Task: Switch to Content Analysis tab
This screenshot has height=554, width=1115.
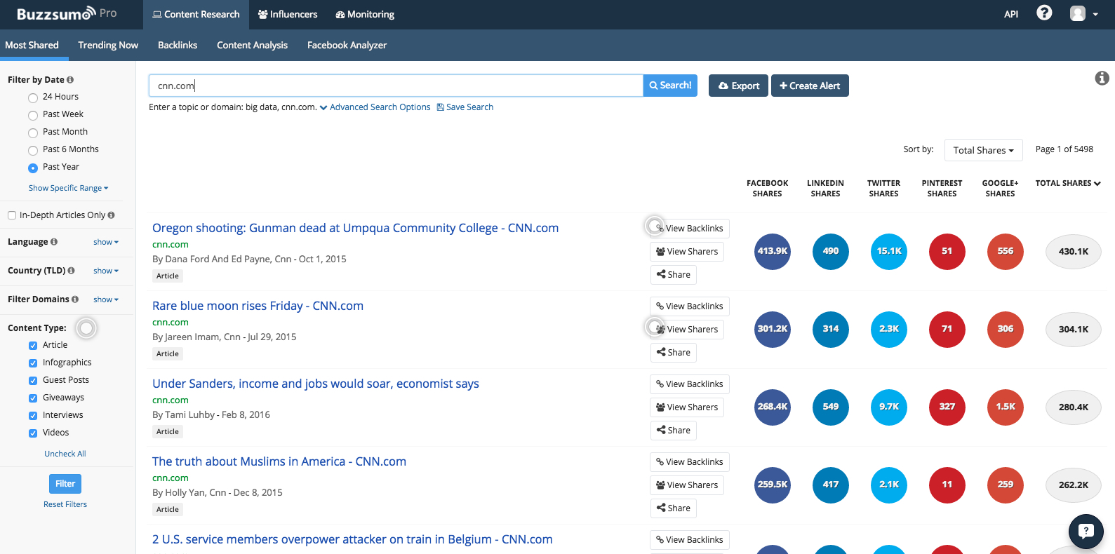Action: [252, 45]
